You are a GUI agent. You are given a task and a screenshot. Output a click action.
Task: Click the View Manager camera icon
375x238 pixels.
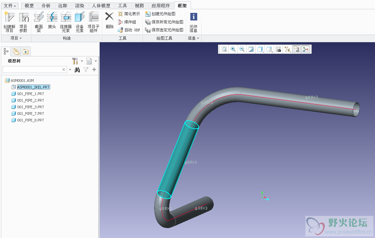click(x=278, y=49)
